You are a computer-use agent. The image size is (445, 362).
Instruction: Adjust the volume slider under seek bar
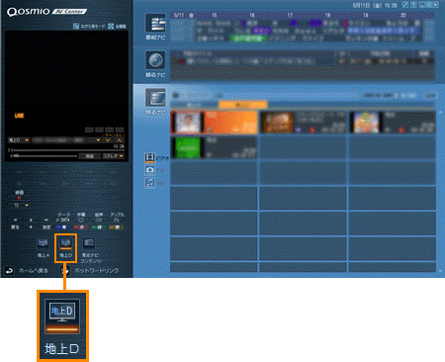[44, 156]
